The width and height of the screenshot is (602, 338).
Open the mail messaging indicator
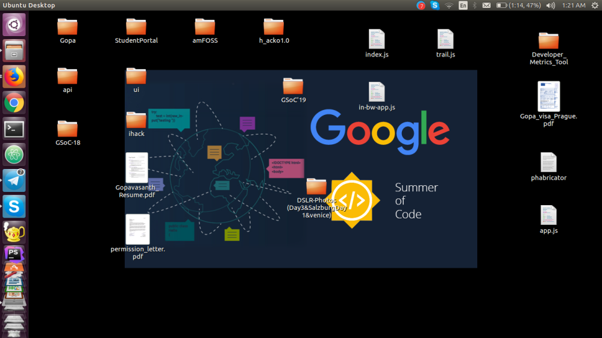486,5
